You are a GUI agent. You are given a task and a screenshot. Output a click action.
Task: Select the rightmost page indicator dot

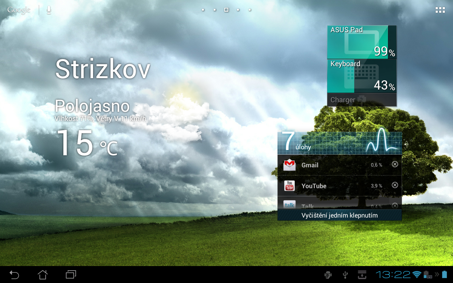pos(250,10)
